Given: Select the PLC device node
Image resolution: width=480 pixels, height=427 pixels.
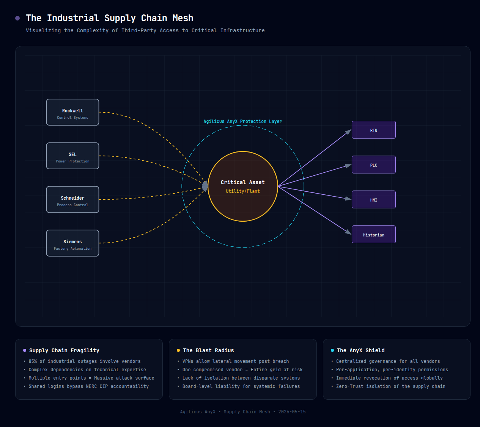Looking at the screenshot, I should tap(374, 165).
